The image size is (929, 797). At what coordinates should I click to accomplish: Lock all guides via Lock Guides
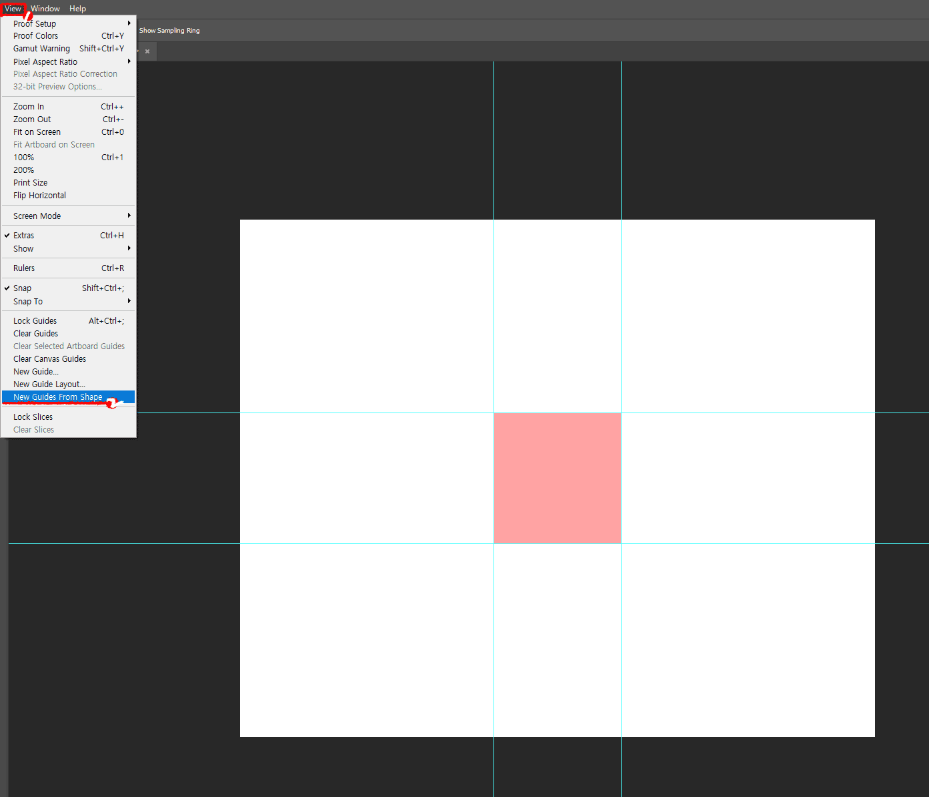pos(35,320)
